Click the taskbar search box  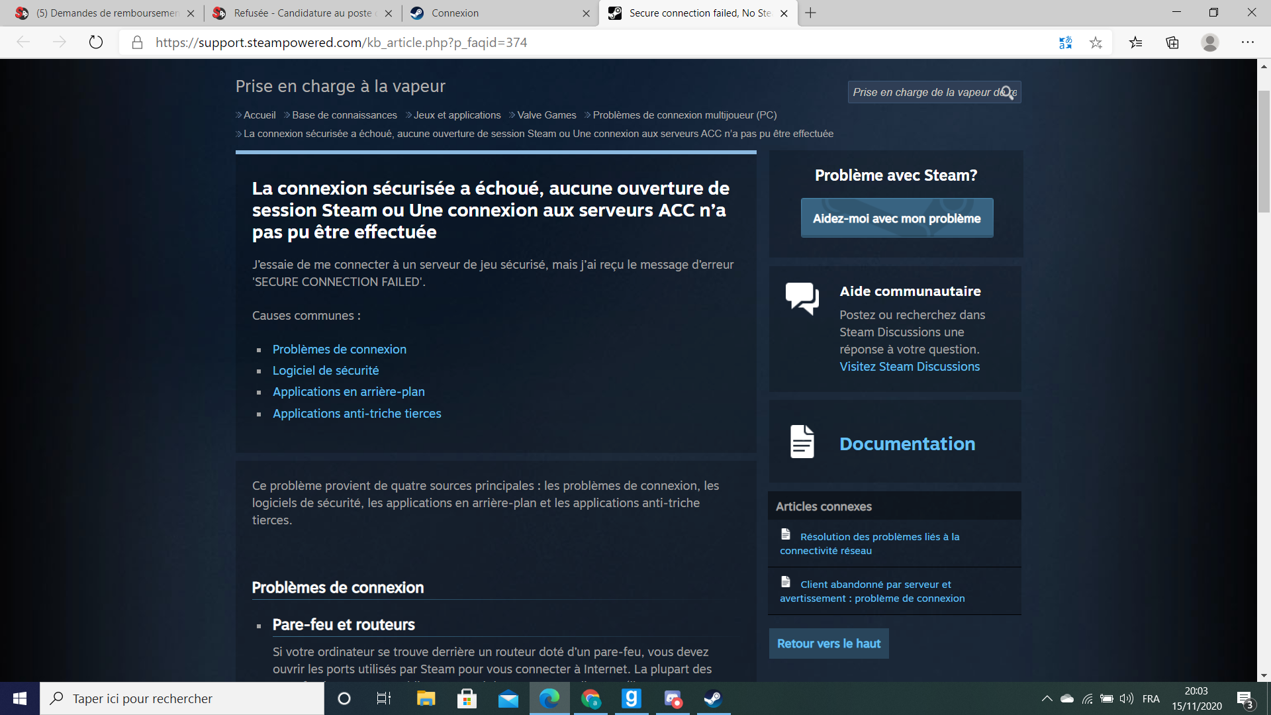(182, 698)
